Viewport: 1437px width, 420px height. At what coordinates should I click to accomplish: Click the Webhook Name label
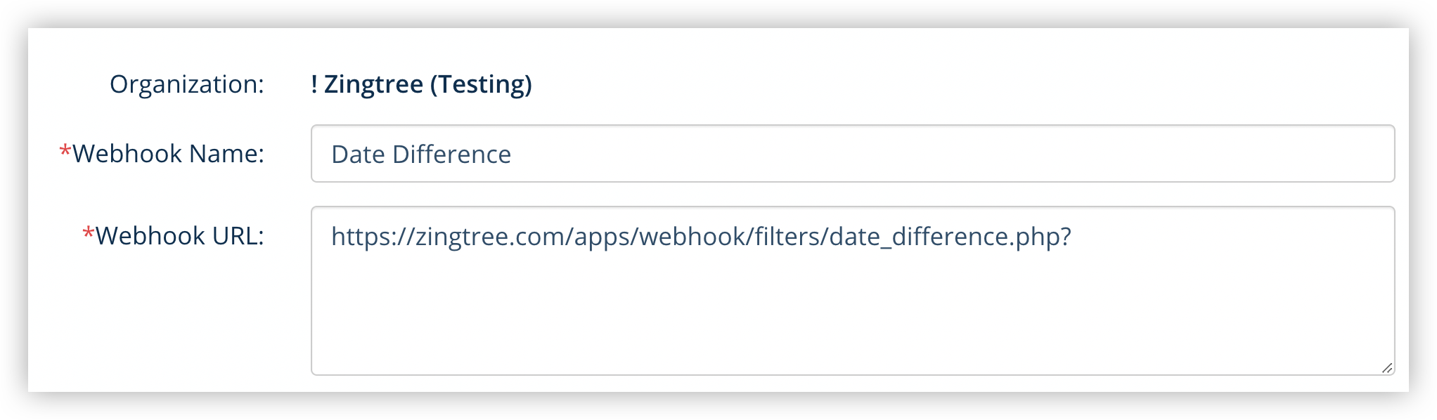click(168, 154)
